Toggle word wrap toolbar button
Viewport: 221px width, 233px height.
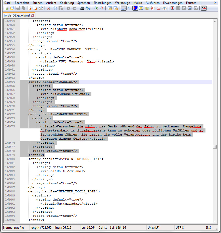click(x=123, y=8)
